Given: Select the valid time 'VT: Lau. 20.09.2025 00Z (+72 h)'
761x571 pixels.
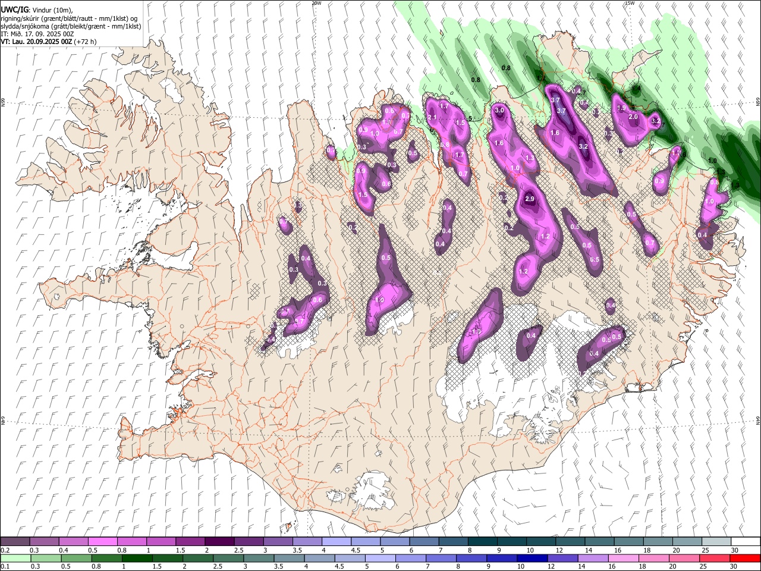Looking at the screenshot, I should coord(48,42).
